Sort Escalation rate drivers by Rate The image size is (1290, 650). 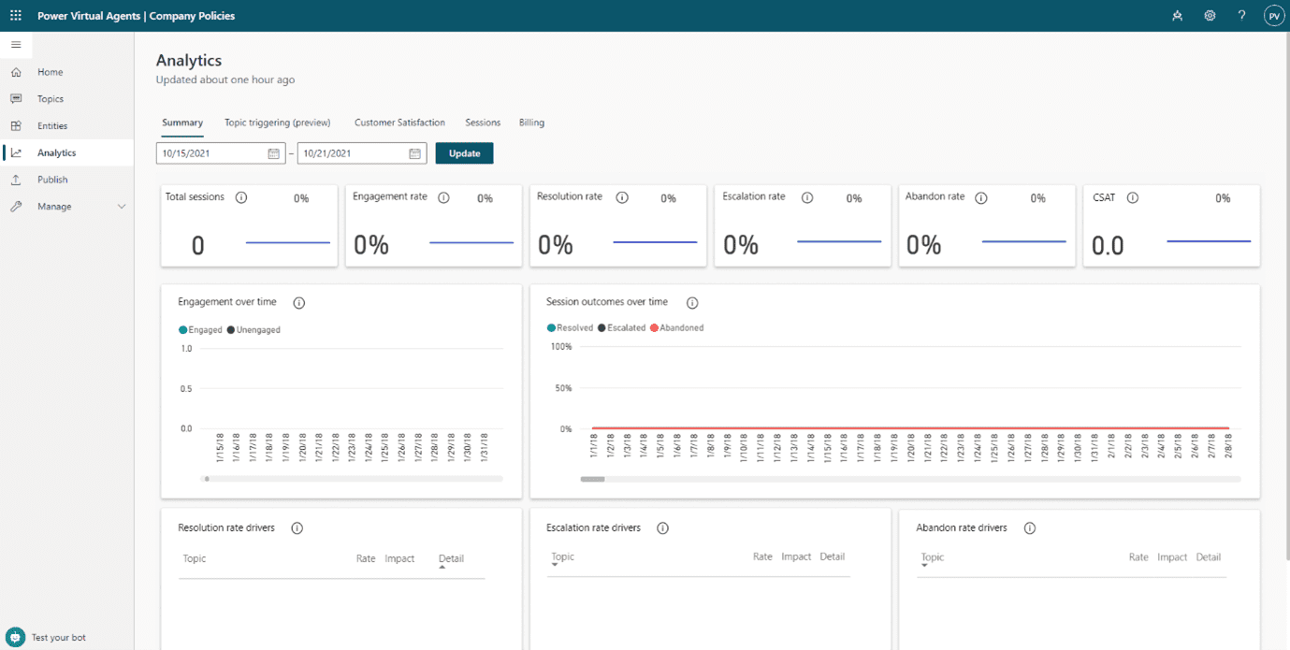pos(763,556)
